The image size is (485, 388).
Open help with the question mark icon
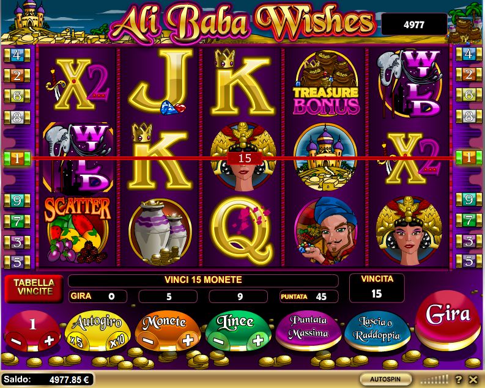pos(459,379)
